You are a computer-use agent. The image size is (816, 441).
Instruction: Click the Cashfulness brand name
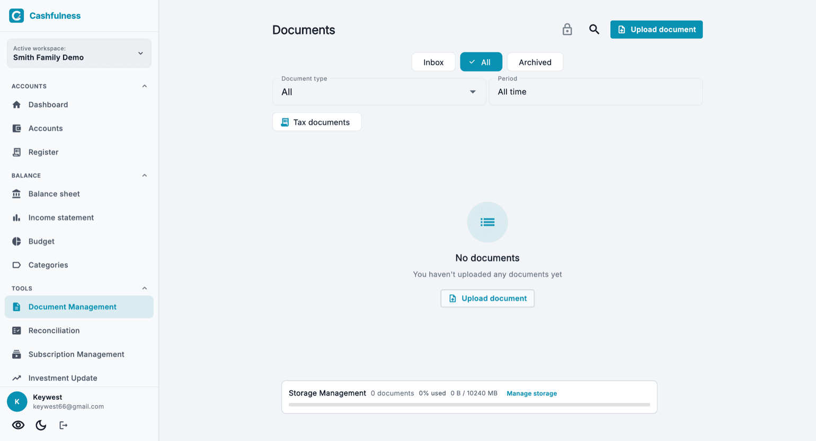(x=55, y=16)
